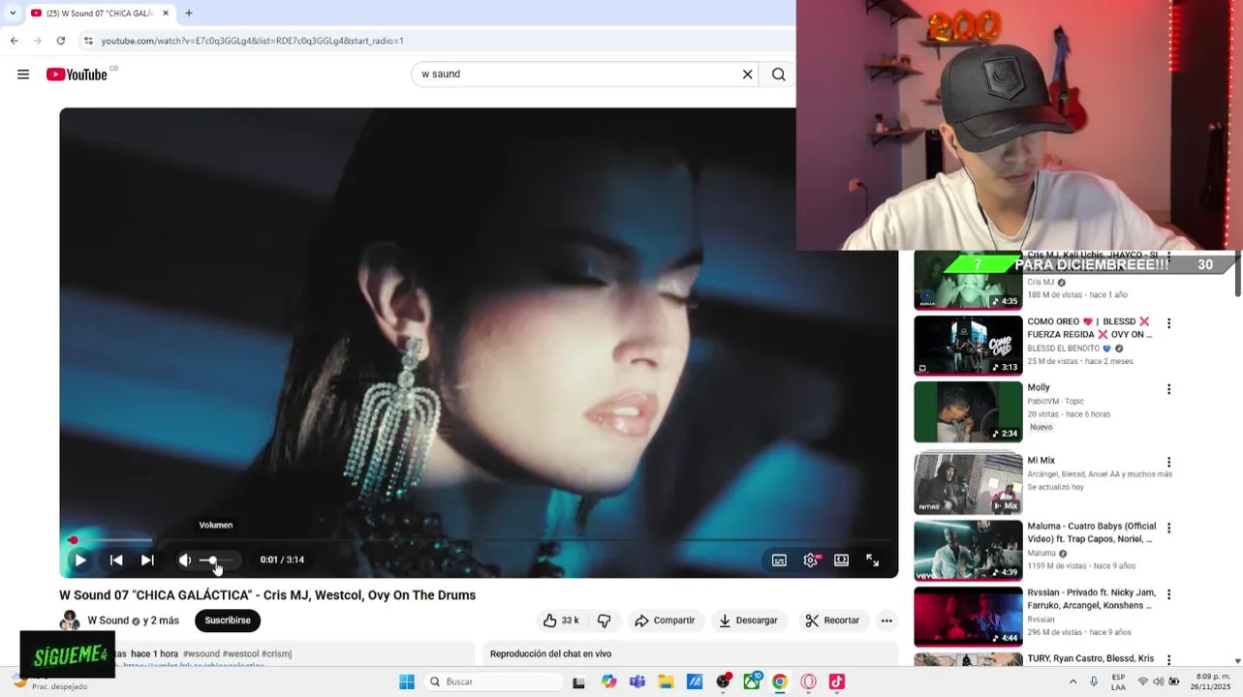
Task: Open the tab search dropdown arrow
Action: tap(13, 14)
